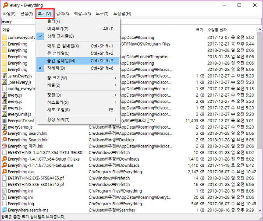Click the scrollbar up arrow

[259, 29]
